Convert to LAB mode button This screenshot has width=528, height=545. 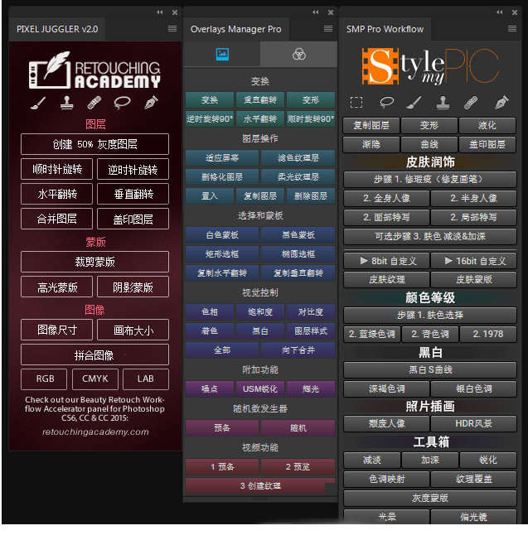(146, 379)
